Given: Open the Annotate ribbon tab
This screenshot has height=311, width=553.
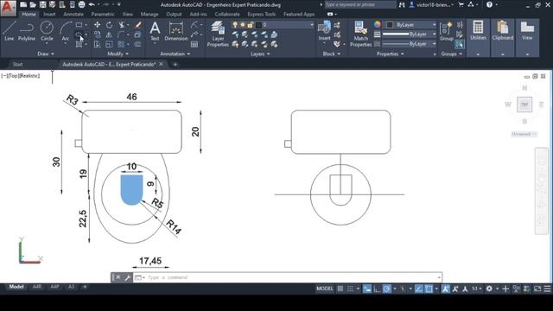Looking at the screenshot, I should pyautogui.click(x=73, y=14).
